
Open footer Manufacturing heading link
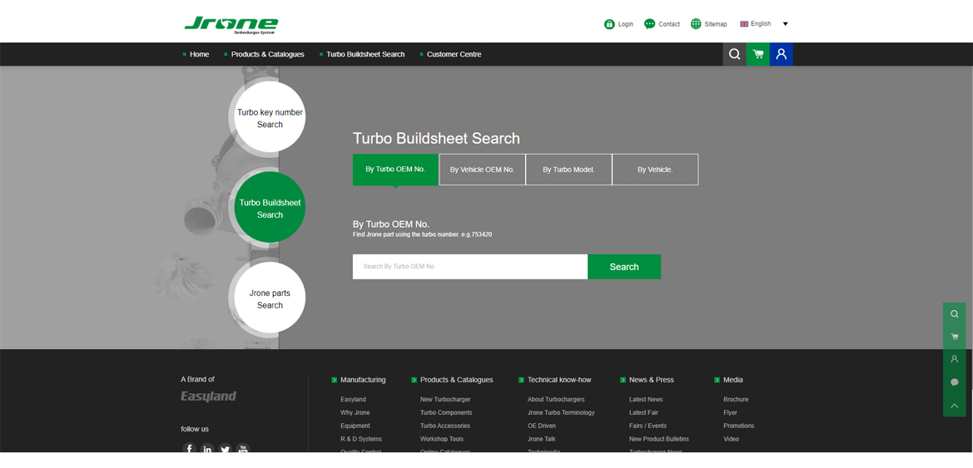[363, 380]
